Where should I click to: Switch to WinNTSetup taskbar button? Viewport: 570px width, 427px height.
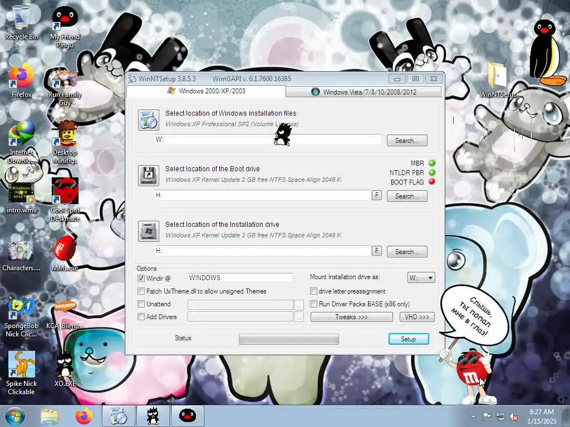point(118,416)
